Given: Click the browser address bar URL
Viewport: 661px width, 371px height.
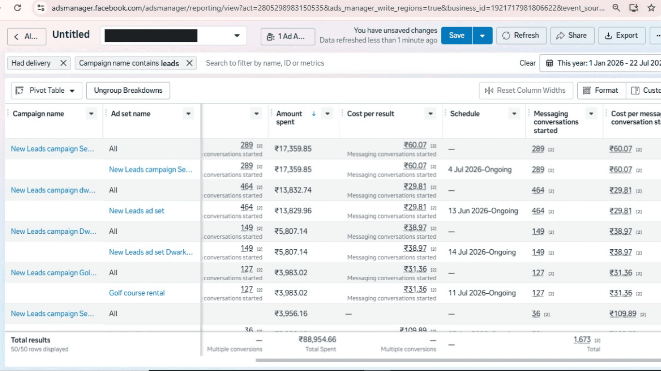Looking at the screenshot, I should point(328,8).
